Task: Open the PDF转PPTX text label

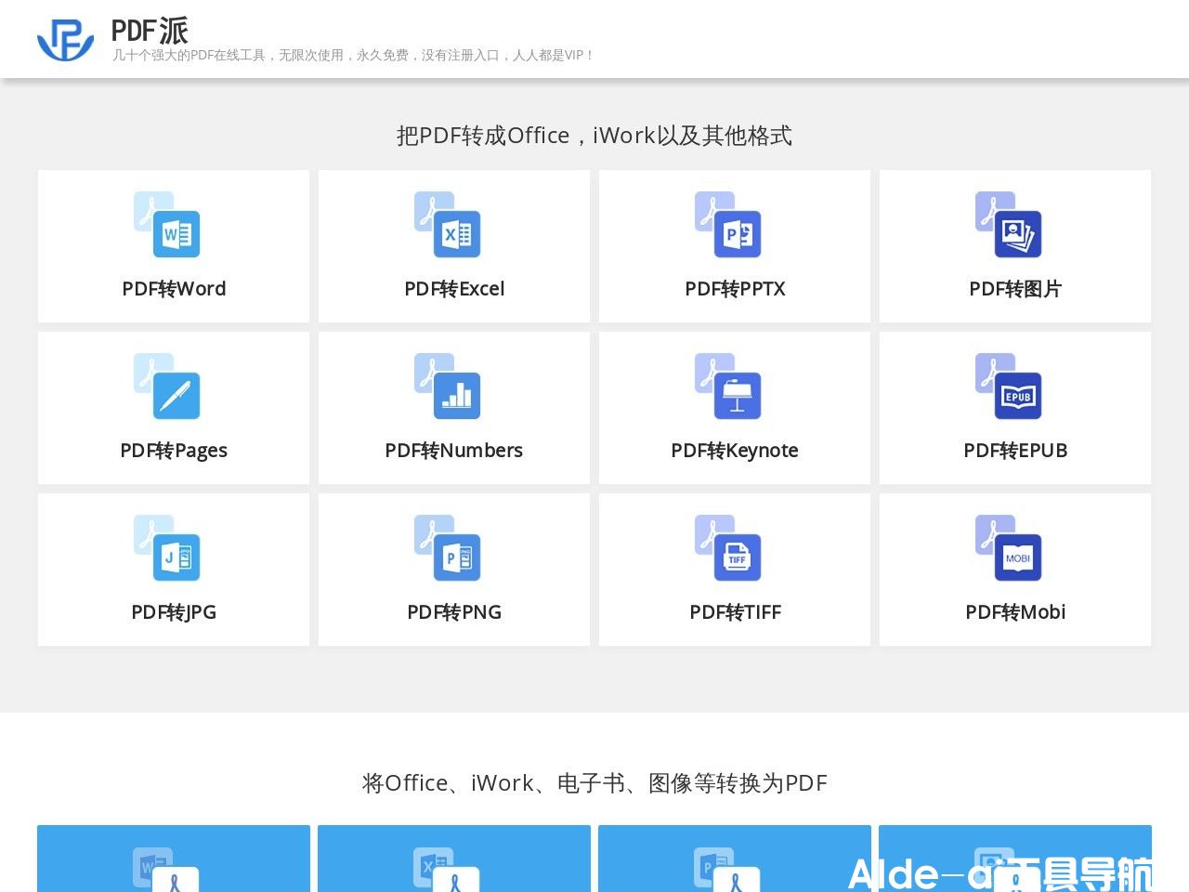Action: click(x=735, y=289)
